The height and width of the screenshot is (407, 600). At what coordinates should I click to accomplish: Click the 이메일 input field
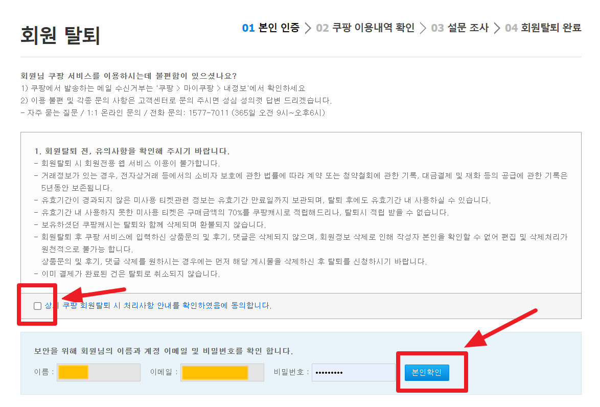click(x=222, y=373)
